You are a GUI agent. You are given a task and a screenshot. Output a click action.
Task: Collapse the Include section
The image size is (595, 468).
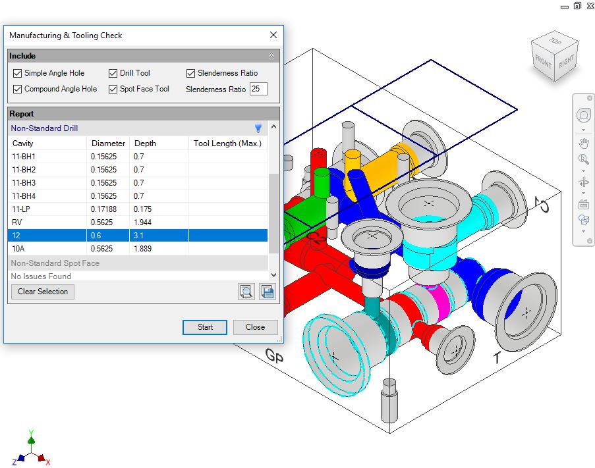click(x=271, y=56)
